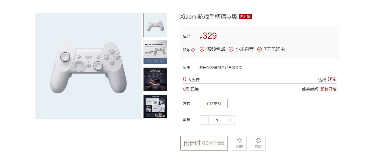Select the 全款支持 option
371x161 pixels.
[214, 104]
